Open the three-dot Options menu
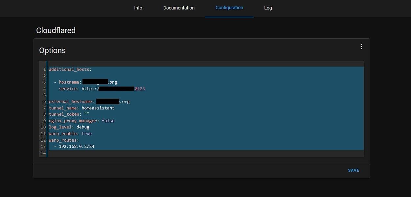 (361, 47)
